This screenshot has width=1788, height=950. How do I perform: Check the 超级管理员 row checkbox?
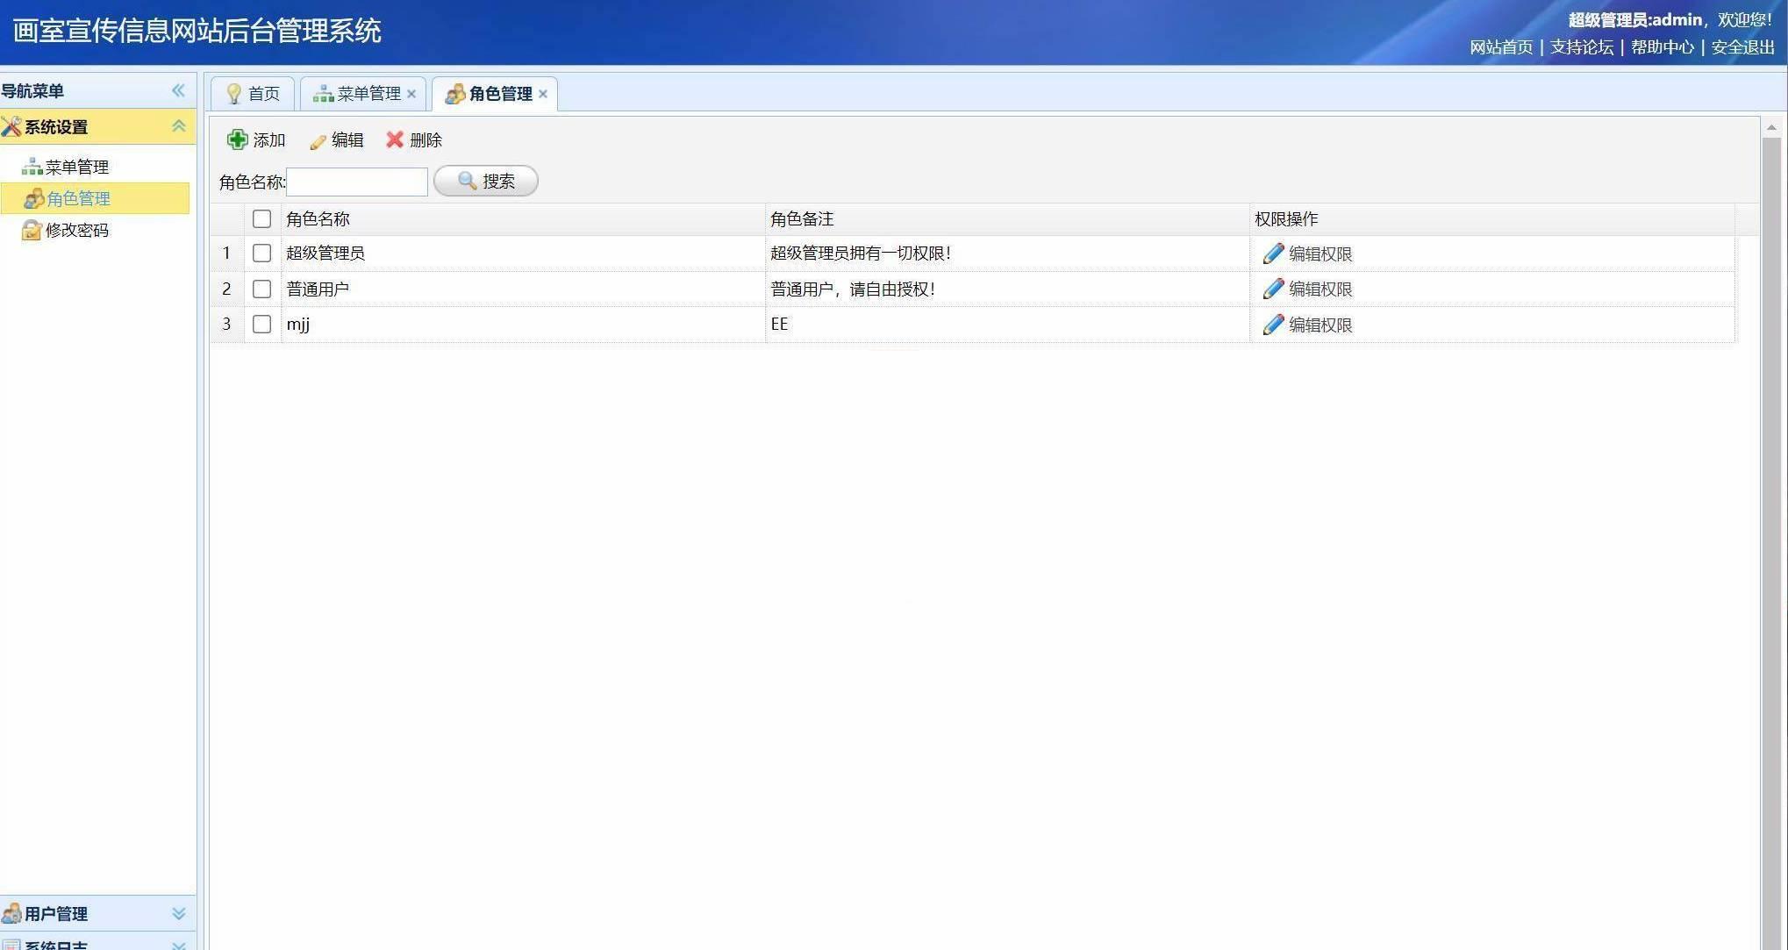[261, 254]
